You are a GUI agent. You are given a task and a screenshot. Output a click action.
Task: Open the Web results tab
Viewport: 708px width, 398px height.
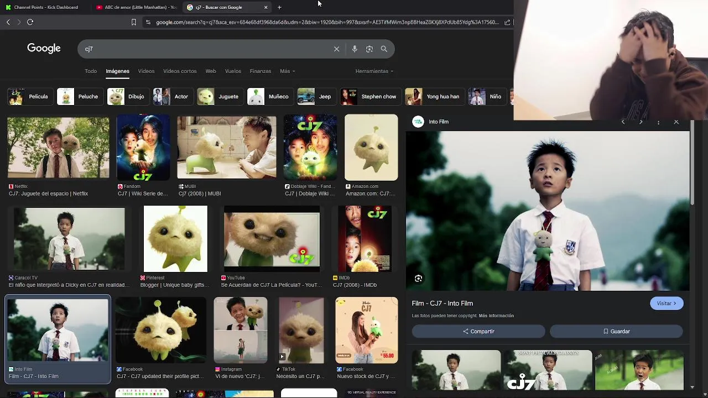pyautogui.click(x=211, y=71)
